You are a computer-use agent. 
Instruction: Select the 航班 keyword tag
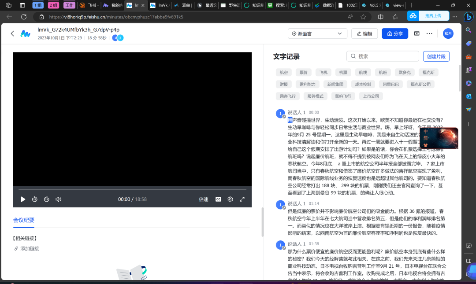tap(383, 73)
